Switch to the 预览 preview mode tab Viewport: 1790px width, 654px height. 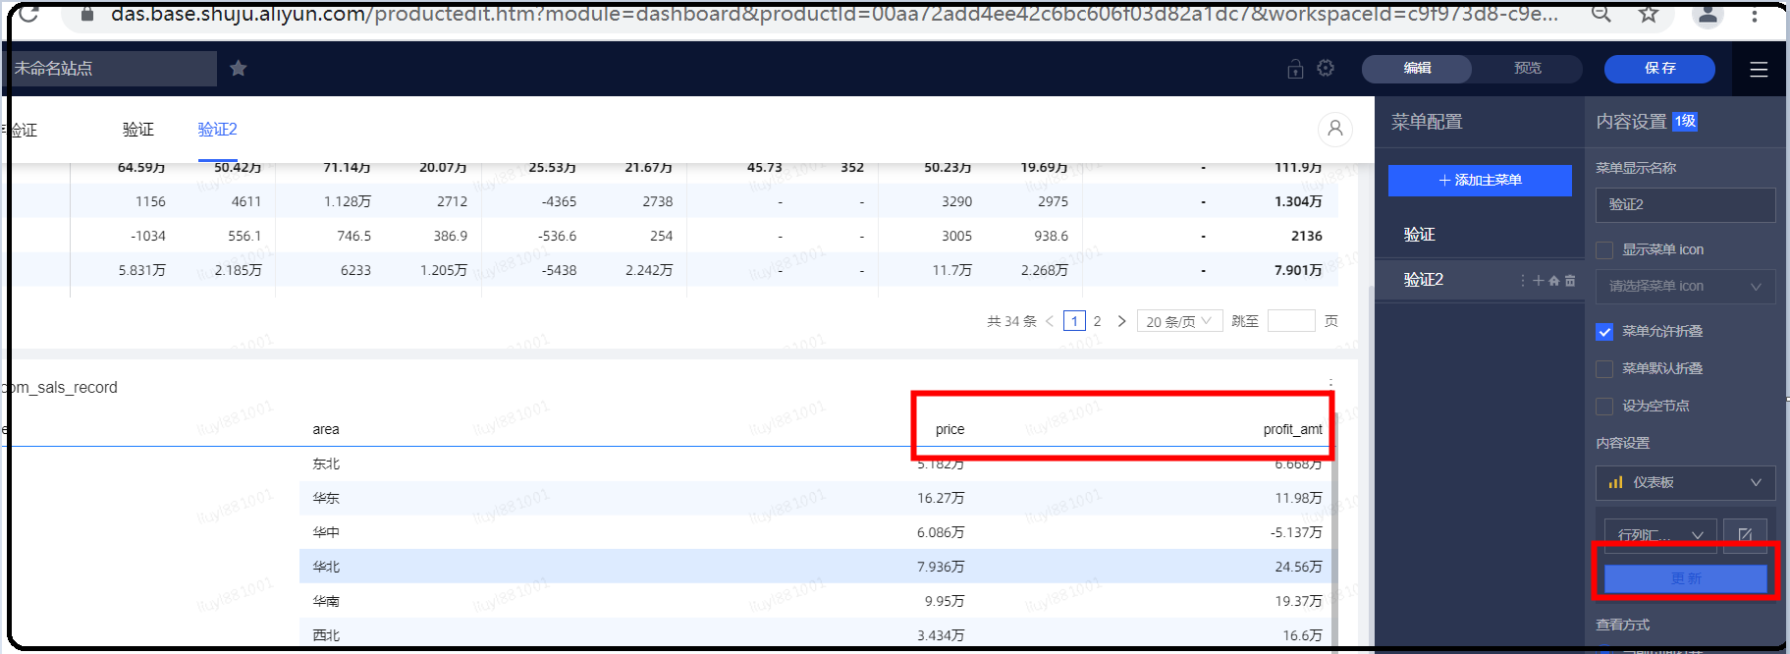pyautogui.click(x=1527, y=68)
